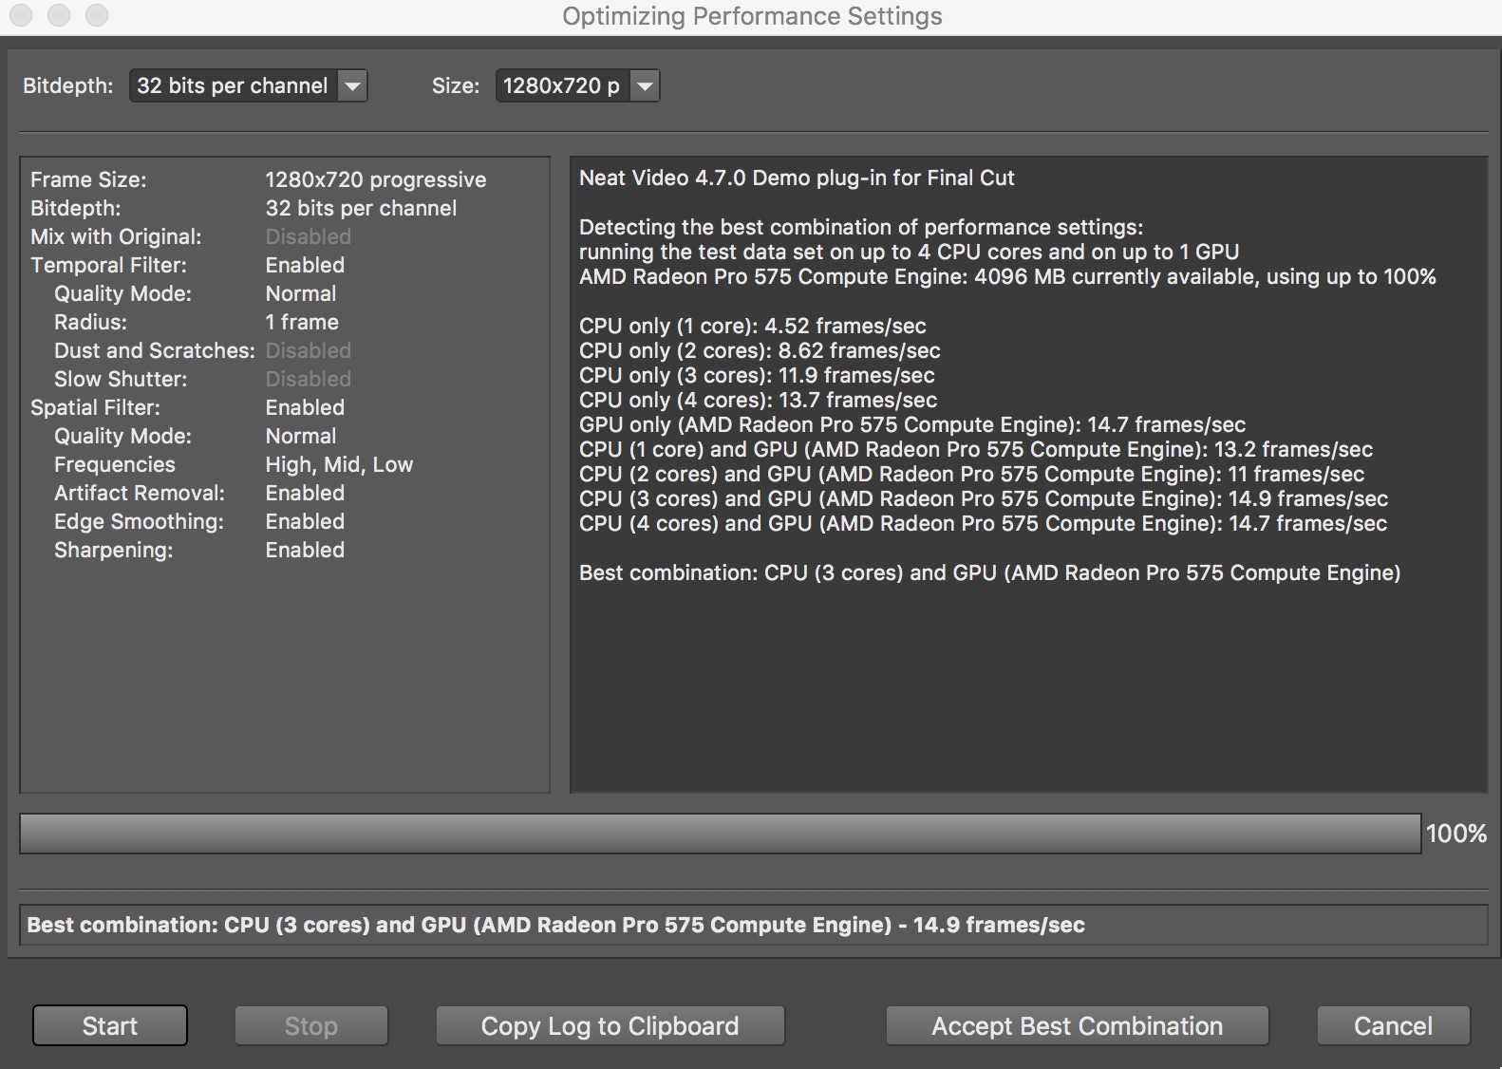Click 'Frequencies' label
Image resolution: width=1502 pixels, height=1069 pixels.
point(115,464)
